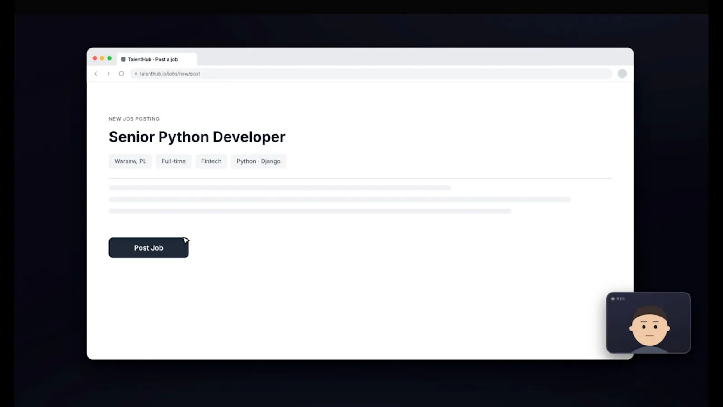Reload the page with the refresh icon
The width and height of the screenshot is (723, 407).
click(121, 74)
